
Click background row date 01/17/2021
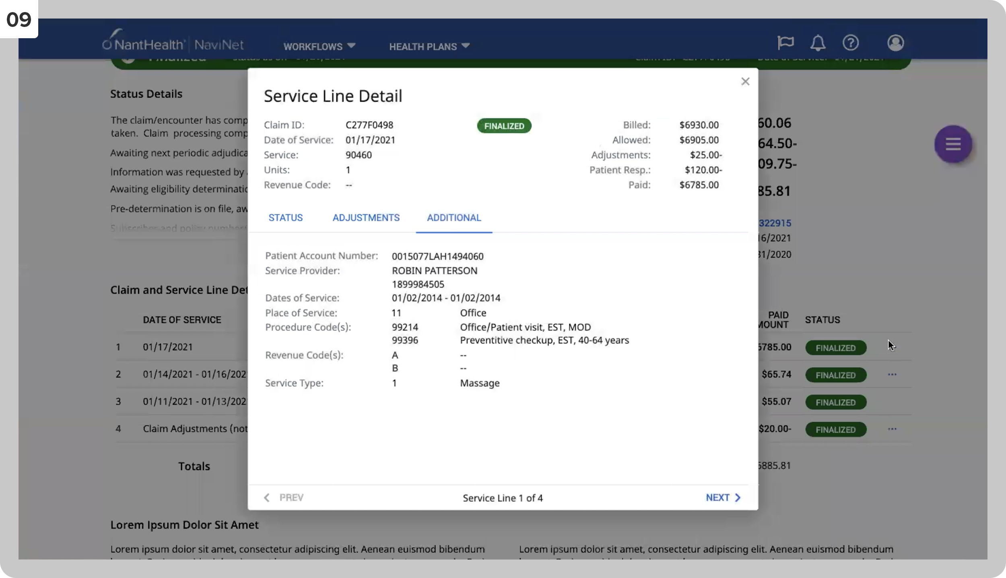point(168,347)
